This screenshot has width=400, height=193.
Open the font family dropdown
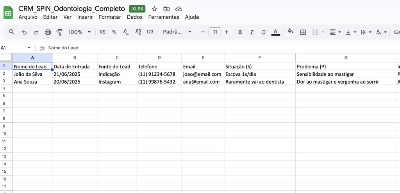pos(177,32)
